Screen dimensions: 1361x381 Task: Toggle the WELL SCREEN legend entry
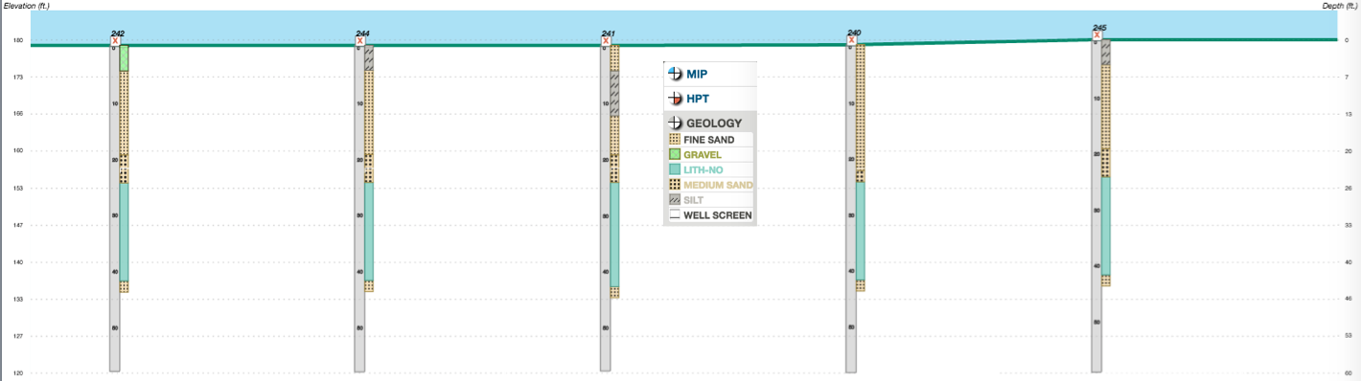(710, 215)
